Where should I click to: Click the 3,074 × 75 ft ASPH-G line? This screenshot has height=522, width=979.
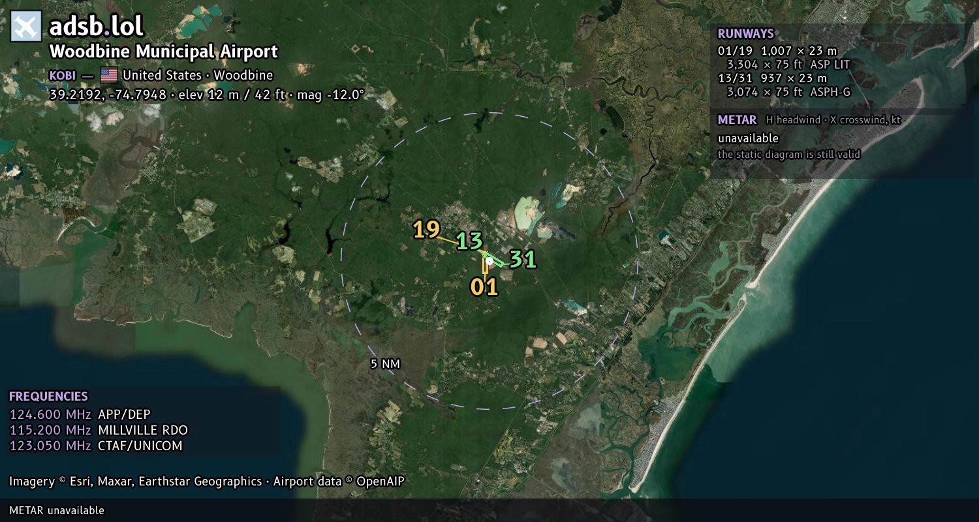tap(789, 92)
